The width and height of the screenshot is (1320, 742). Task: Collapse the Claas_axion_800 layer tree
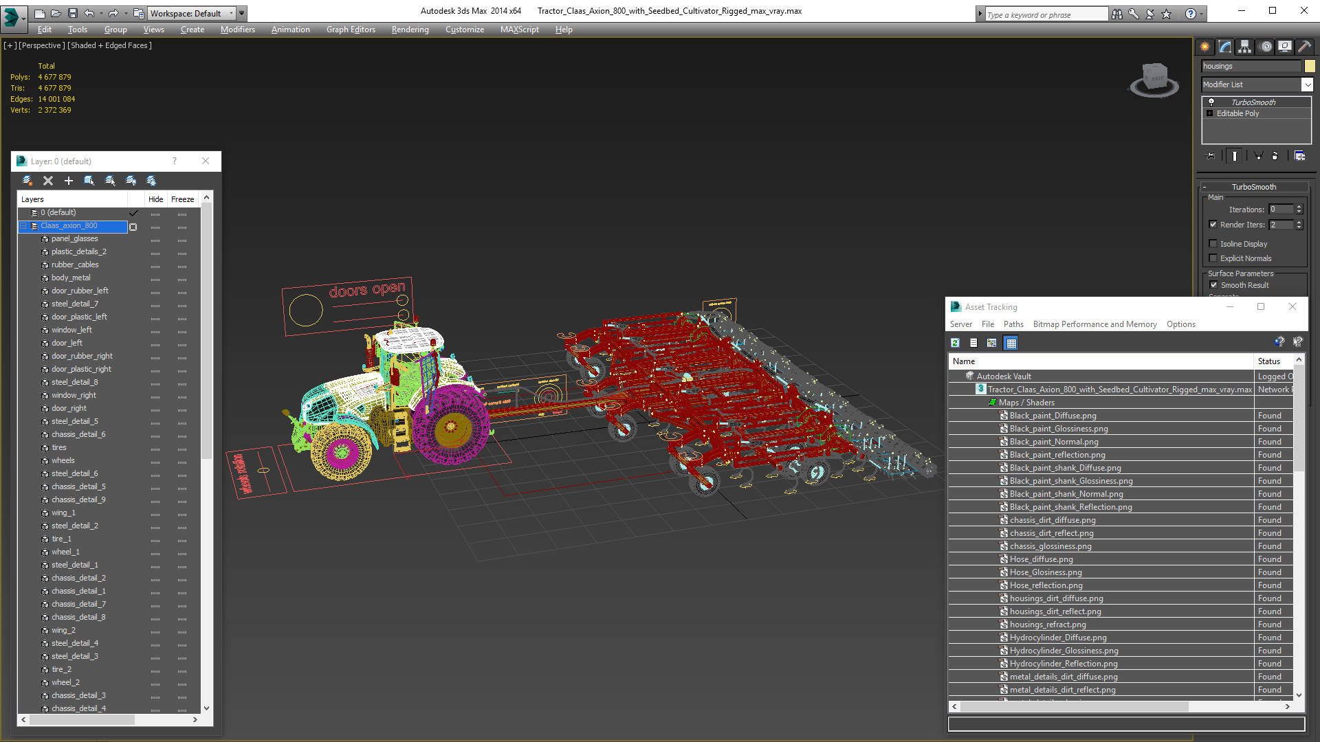tap(23, 226)
